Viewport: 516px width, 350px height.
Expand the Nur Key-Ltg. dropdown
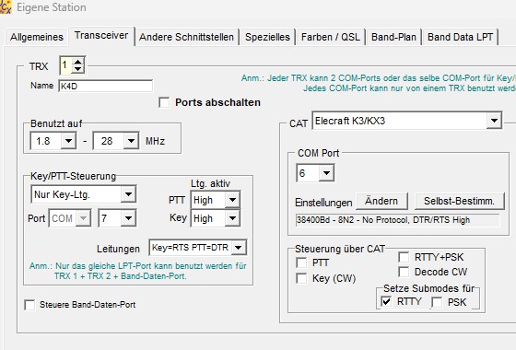coord(128,194)
